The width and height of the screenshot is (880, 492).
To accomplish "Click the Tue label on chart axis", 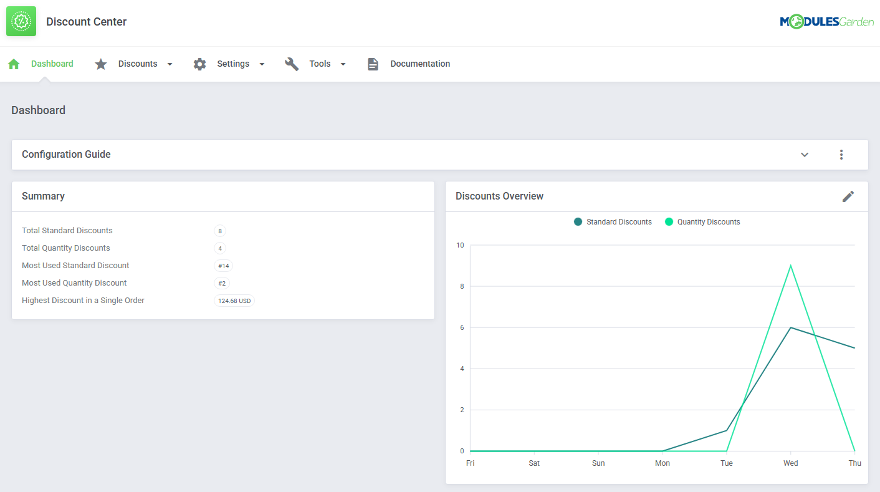I will tap(727, 463).
